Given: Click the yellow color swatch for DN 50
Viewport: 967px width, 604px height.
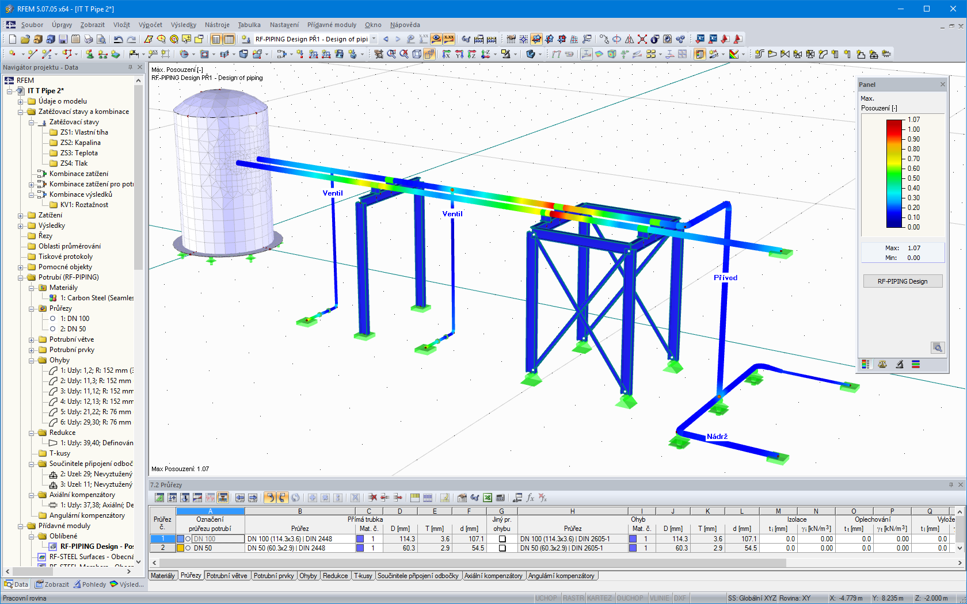Looking at the screenshot, I should (x=180, y=548).
